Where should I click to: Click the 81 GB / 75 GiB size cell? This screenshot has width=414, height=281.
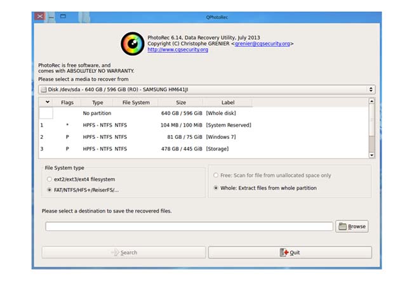click(x=185, y=137)
